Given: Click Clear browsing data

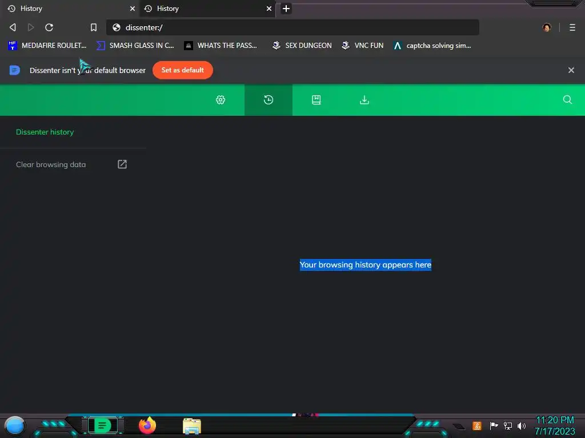Looking at the screenshot, I should (x=51, y=164).
